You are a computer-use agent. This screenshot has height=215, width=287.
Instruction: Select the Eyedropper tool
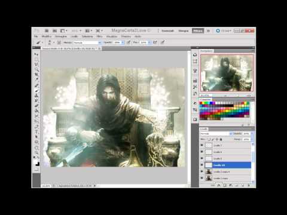tap(36, 79)
